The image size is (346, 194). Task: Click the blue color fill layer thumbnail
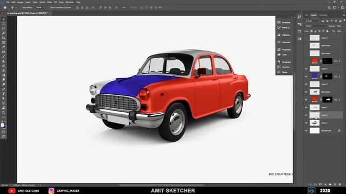pos(315,77)
